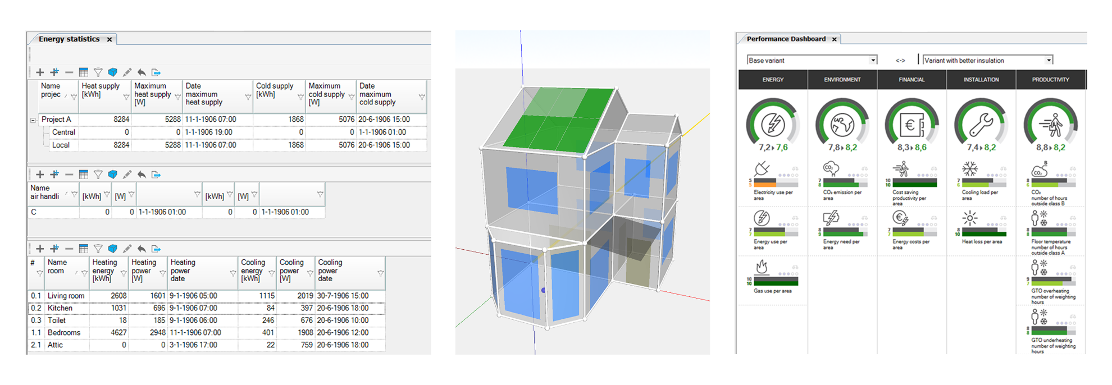Click the blue 3D cube icon above the project table
Viewport: 1112px width, 385px height.
coord(112,72)
